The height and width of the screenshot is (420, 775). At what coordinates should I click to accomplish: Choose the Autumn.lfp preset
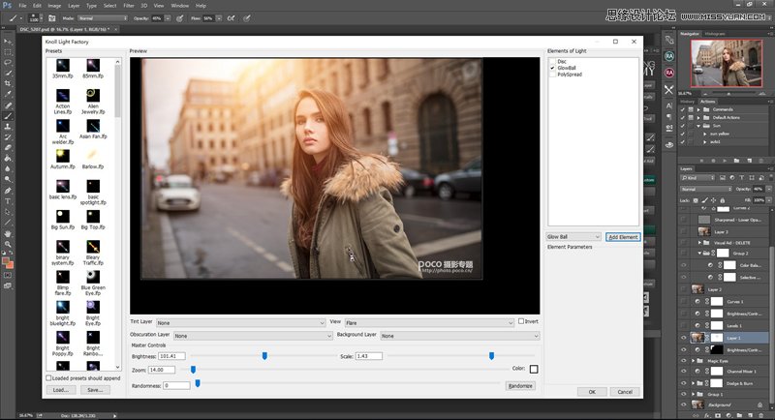click(x=62, y=158)
